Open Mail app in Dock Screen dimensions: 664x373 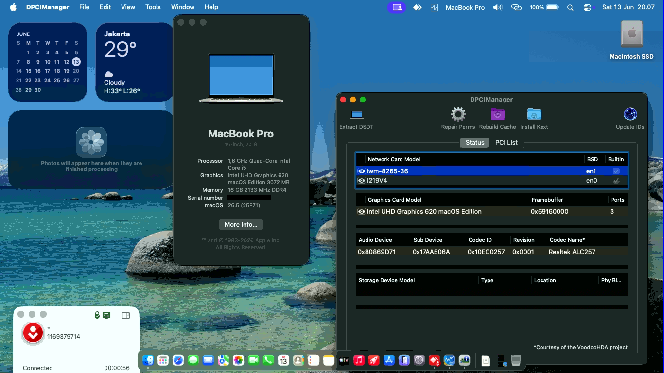pyautogui.click(x=208, y=360)
